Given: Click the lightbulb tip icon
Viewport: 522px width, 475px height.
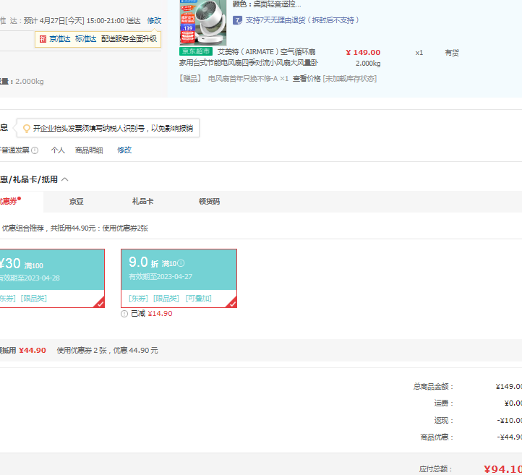Looking at the screenshot, I should click(26, 129).
